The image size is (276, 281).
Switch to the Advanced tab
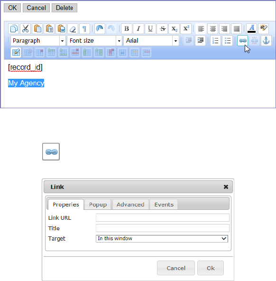[x=130, y=205]
